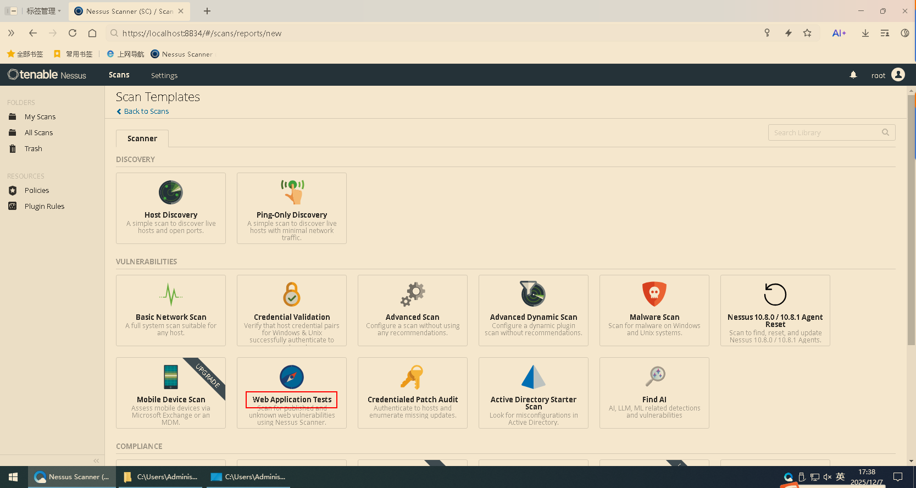Open the Find AI magnifier icon
This screenshot has width=916, height=488.
(654, 377)
